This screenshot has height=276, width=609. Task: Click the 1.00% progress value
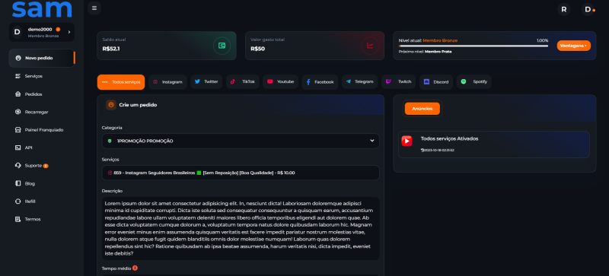pos(543,40)
